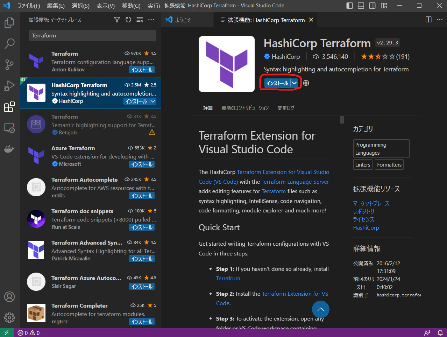447x337 pixels.
Task: Select the 詳細 tab
Action: point(208,108)
